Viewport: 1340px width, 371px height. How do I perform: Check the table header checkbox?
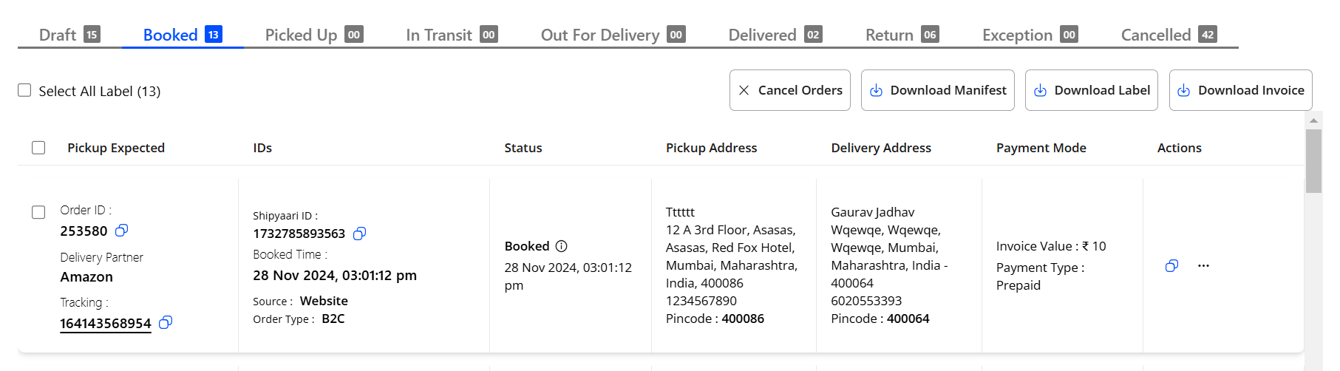coord(38,148)
